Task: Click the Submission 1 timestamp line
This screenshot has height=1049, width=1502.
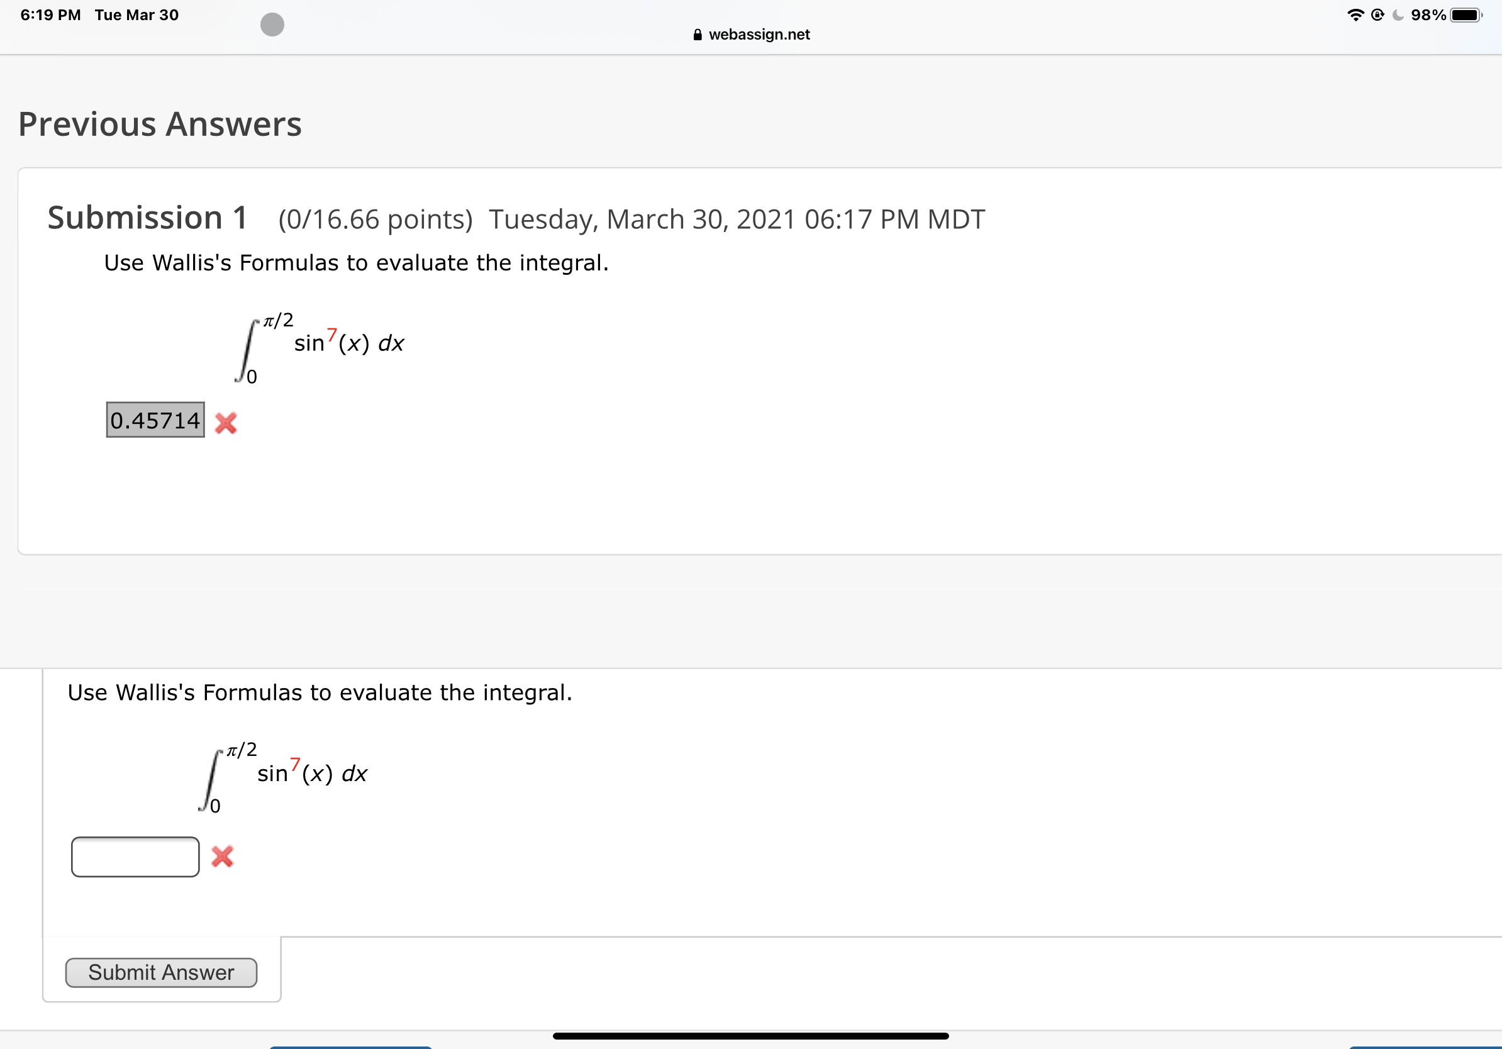Action: click(x=737, y=218)
